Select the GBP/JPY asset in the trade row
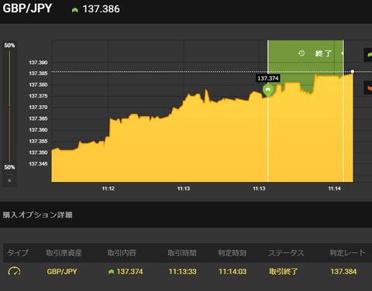372x291 pixels. [x=62, y=272]
